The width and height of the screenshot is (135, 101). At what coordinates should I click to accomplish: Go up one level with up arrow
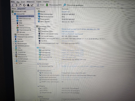tap(20, 5)
